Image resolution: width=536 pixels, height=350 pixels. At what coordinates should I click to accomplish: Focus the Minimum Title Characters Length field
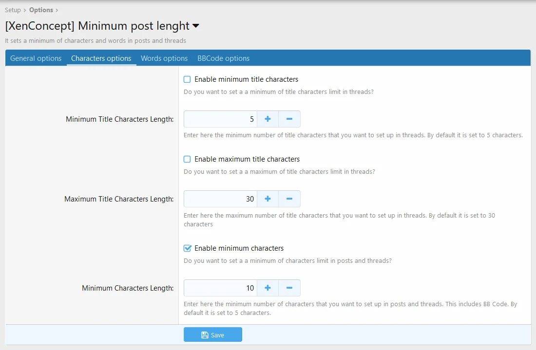(220, 119)
